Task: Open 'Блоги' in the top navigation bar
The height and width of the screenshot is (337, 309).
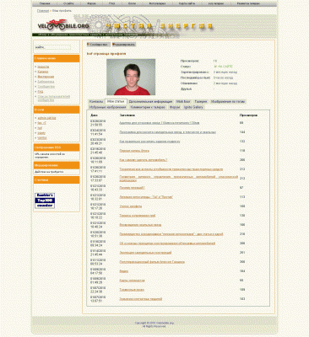Action: (x=132, y=4)
